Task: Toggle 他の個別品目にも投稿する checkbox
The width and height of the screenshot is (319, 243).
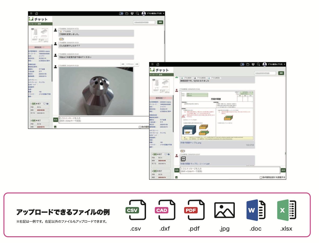Action: pyautogui.click(x=261, y=177)
